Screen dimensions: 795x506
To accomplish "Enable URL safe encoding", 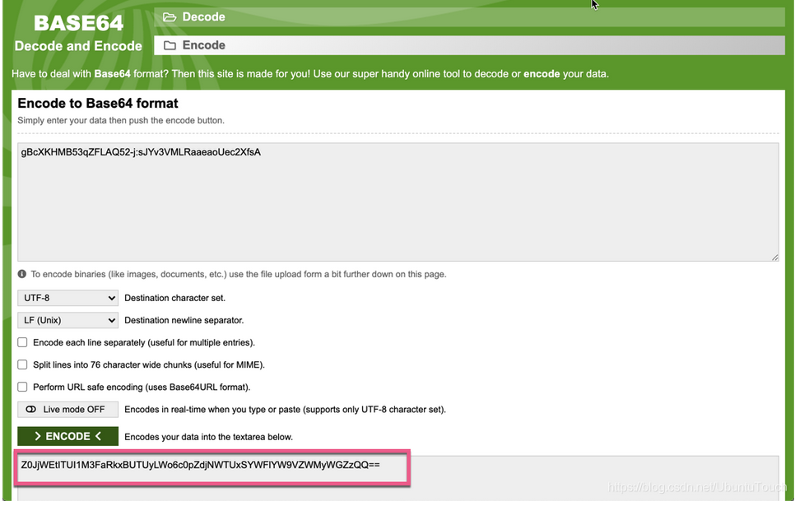I will pyautogui.click(x=21, y=387).
